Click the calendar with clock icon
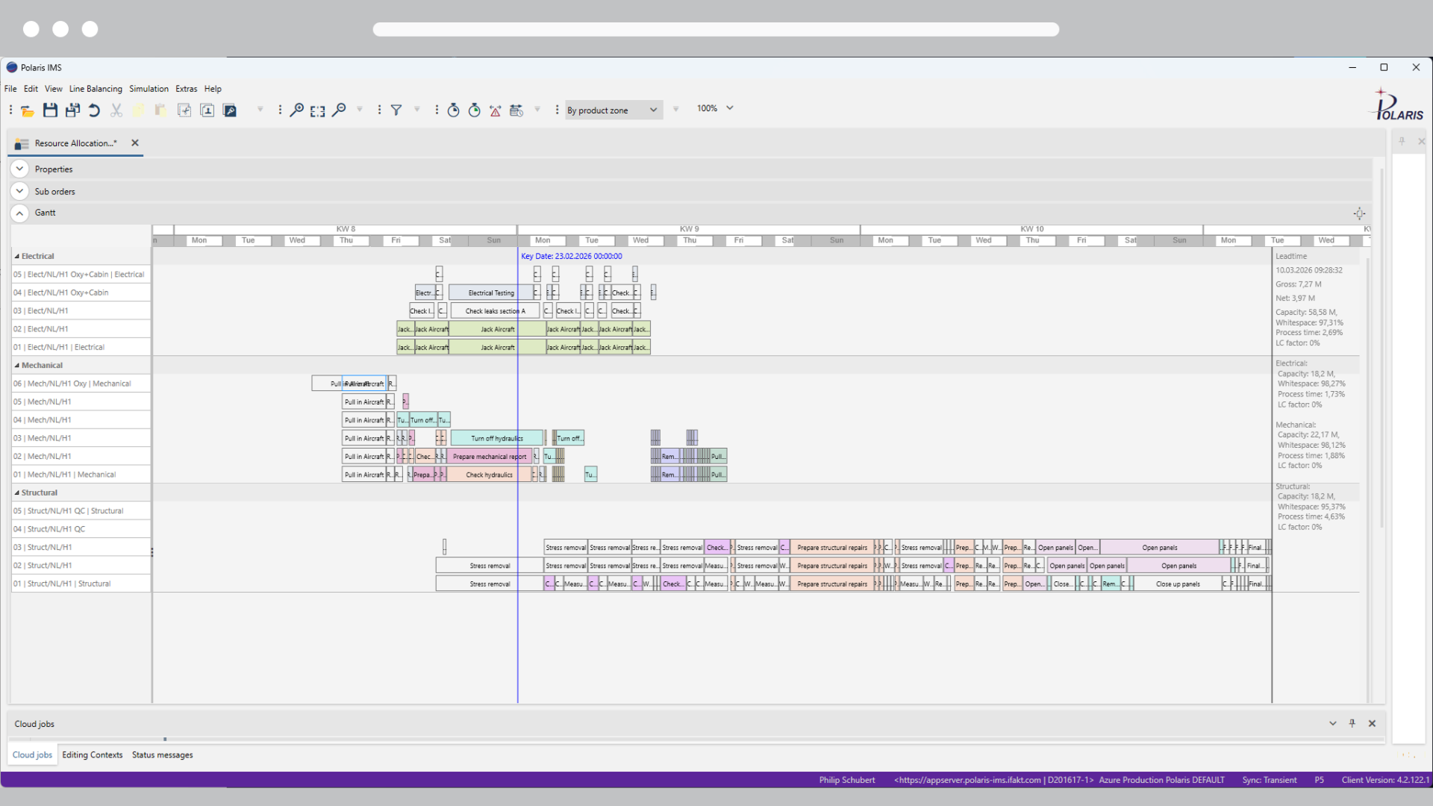 pyautogui.click(x=516, y=110)
